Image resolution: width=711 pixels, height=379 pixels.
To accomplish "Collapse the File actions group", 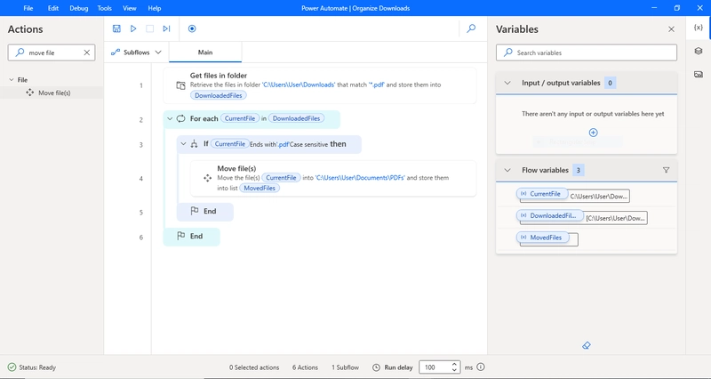I will 12,79.
